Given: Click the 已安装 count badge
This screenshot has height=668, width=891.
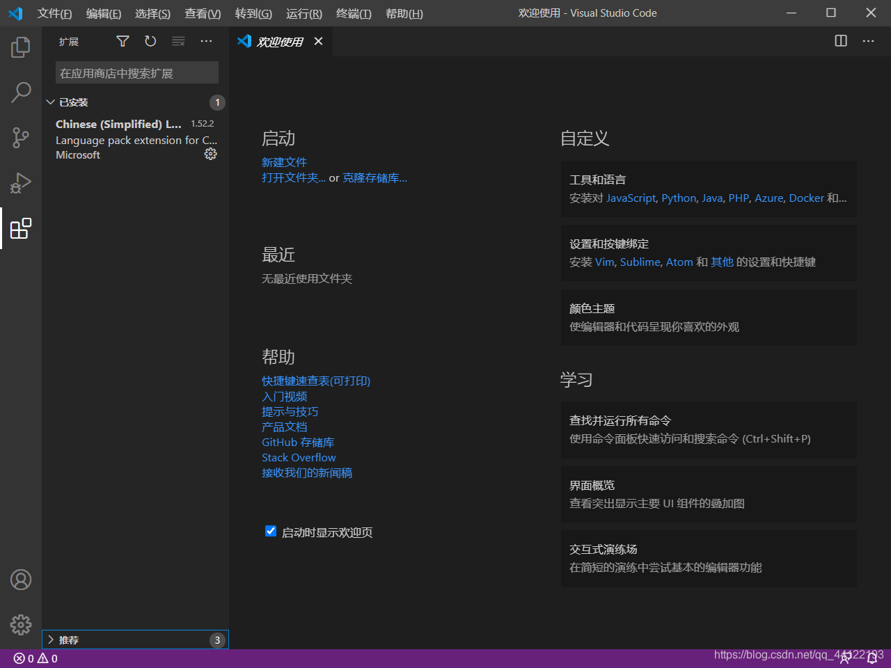Looking at the screenshot, I should (x=217, y=102).
